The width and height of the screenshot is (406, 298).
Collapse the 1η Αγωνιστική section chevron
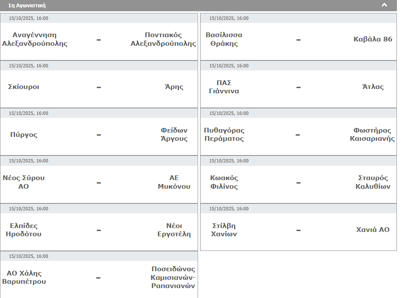[384, 5]
